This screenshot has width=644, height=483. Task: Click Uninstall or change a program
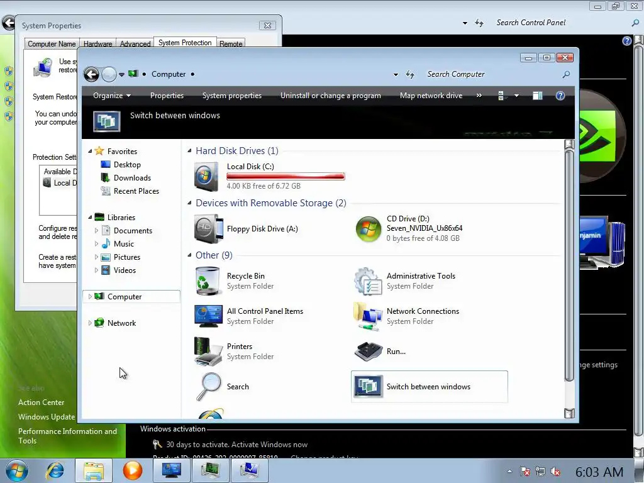click(331, 96)
